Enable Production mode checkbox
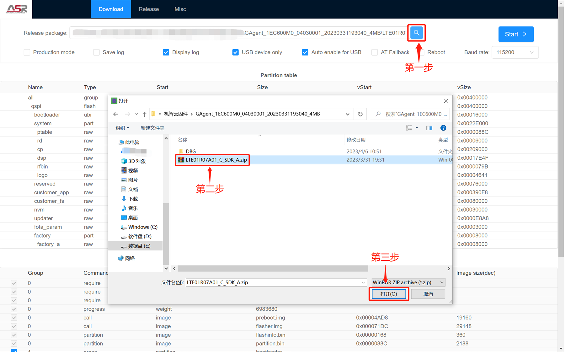Image resolution: width=565 pixels, height=354 pixels. (x=27, y=52)
